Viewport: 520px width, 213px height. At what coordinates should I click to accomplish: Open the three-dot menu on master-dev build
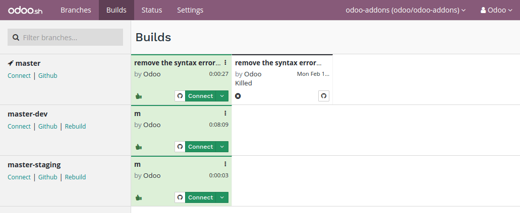click(x=225, y=114)
